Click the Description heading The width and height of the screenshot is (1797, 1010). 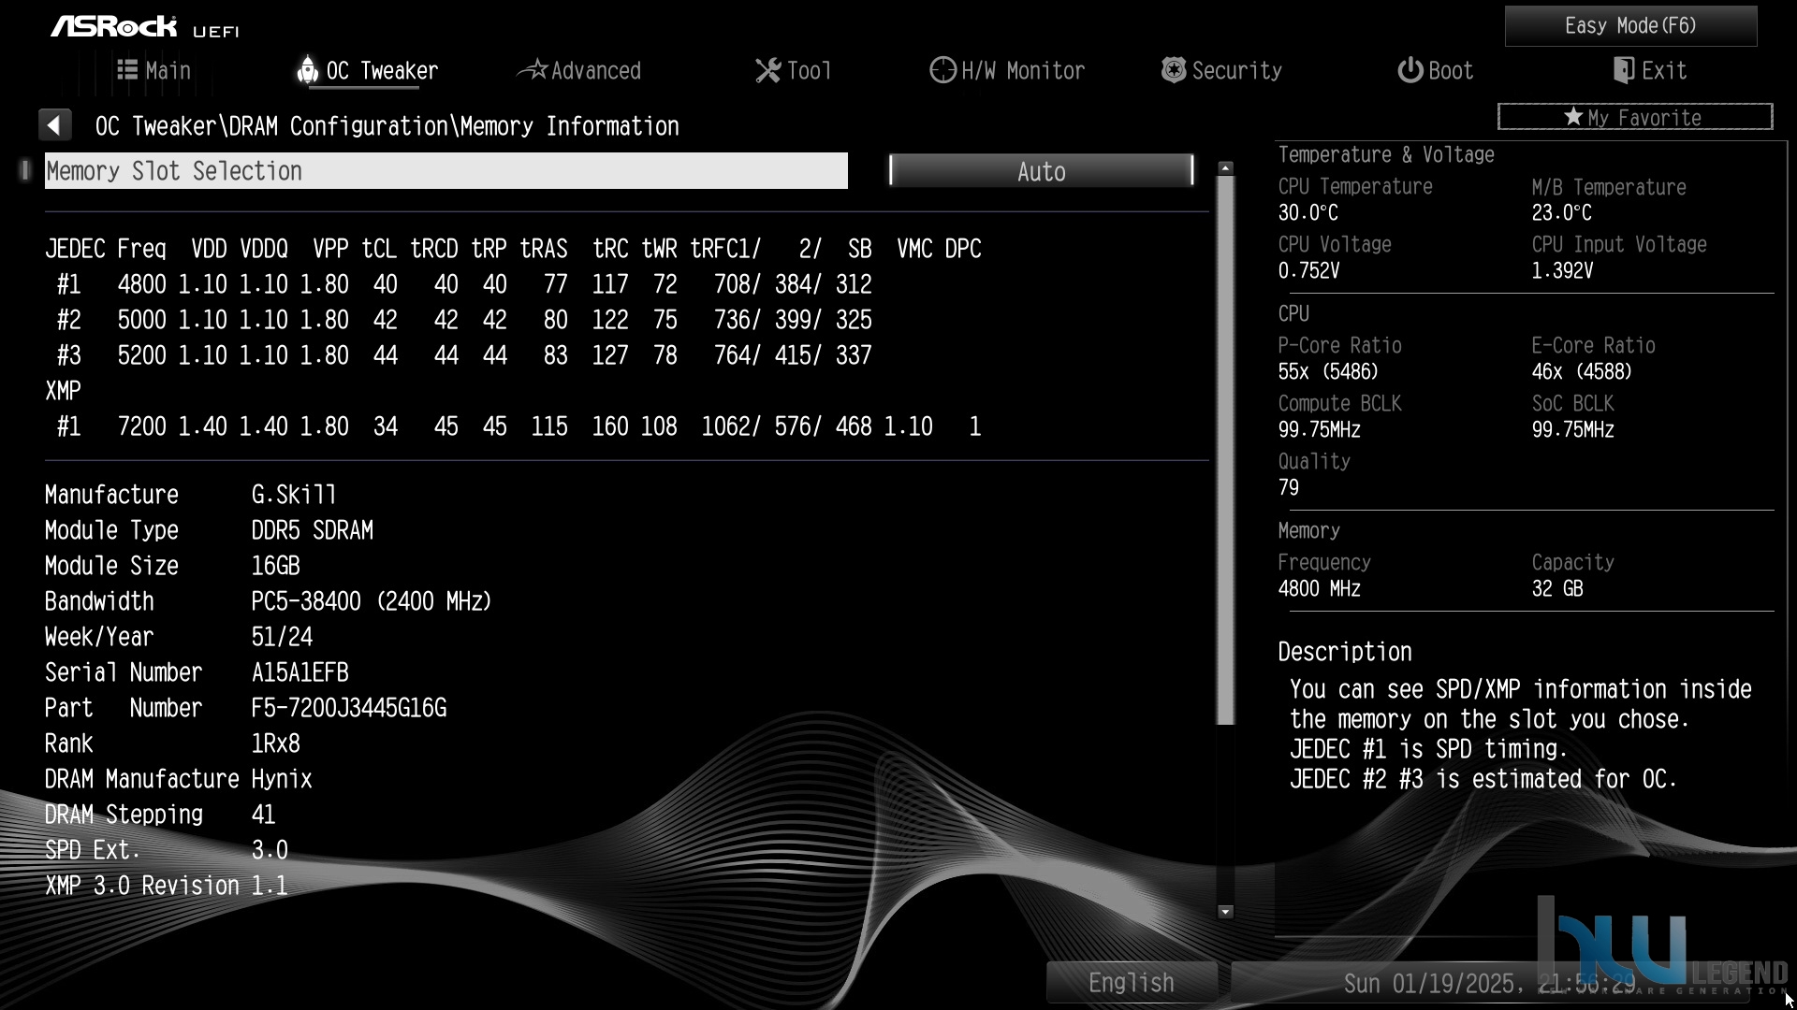tap(1345, 652)
